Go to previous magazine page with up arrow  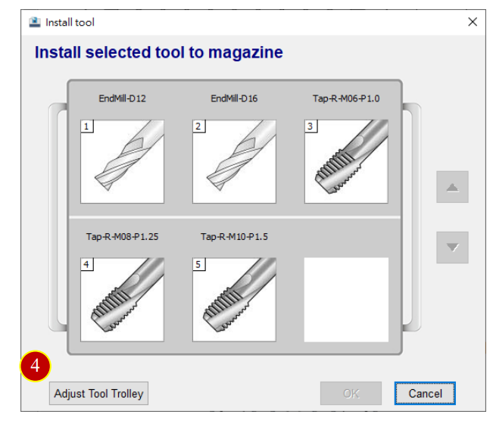[452, 187]
